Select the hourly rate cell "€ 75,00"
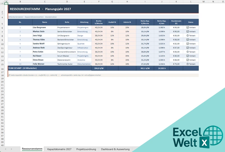 [176, 64]
